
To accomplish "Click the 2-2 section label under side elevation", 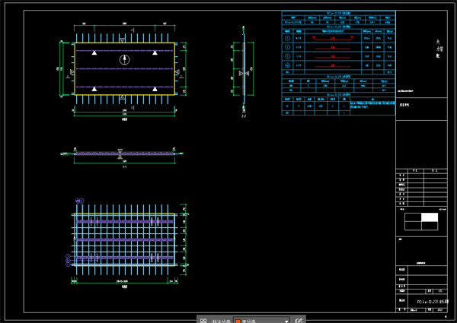I will 244,116.
